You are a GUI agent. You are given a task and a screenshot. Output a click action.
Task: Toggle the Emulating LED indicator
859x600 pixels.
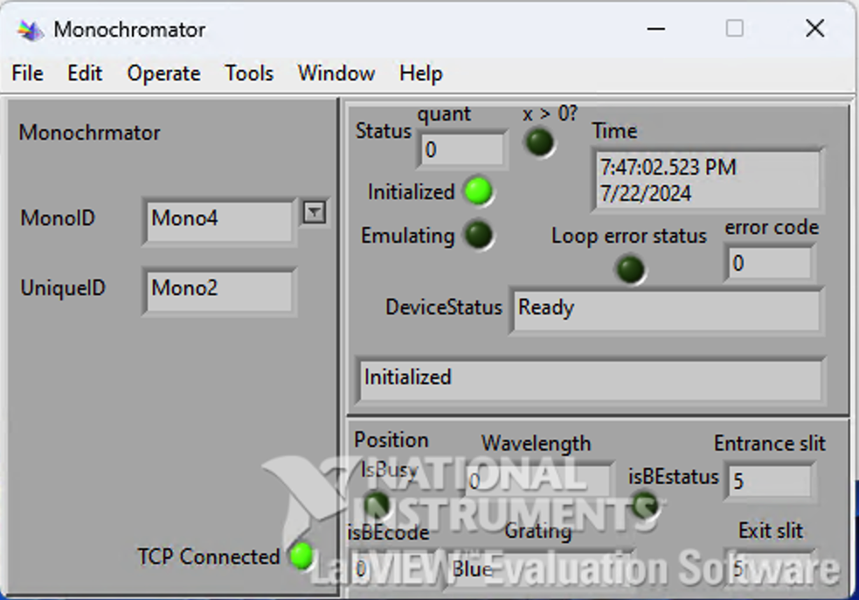478,235
